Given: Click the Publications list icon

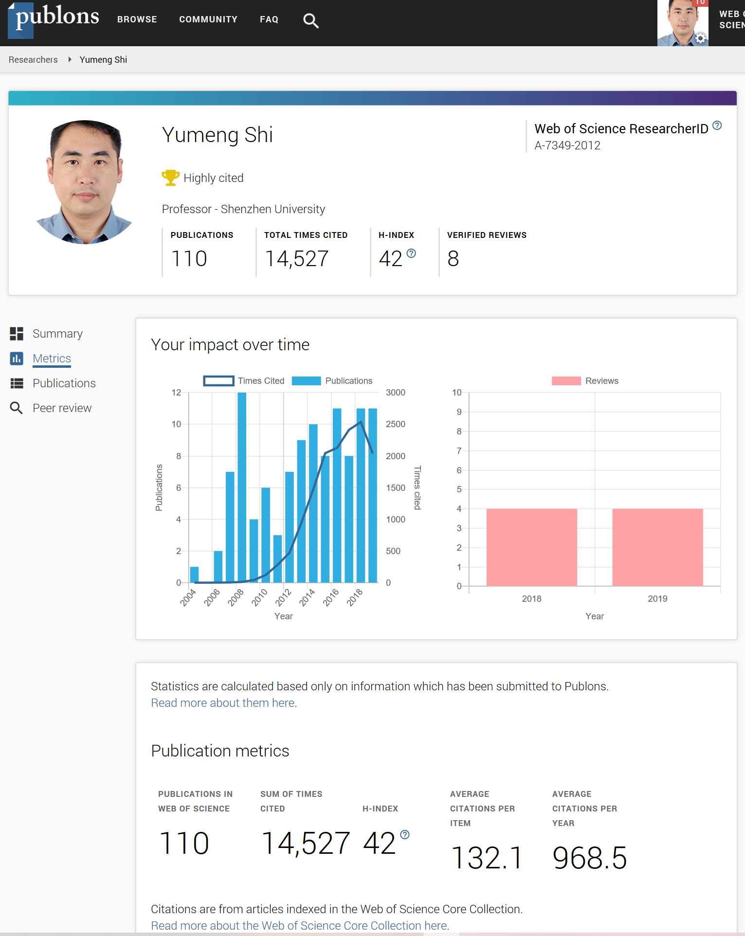Looking at the screenshot, I should pyautogui.click(x=17, y=383).
